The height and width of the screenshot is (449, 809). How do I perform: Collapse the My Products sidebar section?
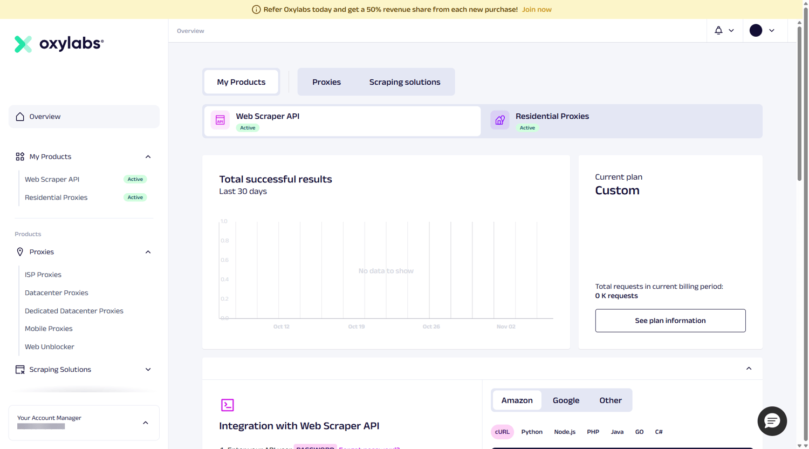(148, 157)
